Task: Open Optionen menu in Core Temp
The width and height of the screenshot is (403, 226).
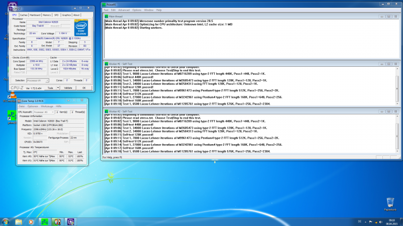Action: pyautogui.click(x=33, y=106)
